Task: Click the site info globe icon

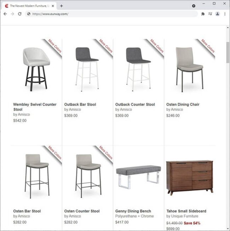Action: pos(29,14)
